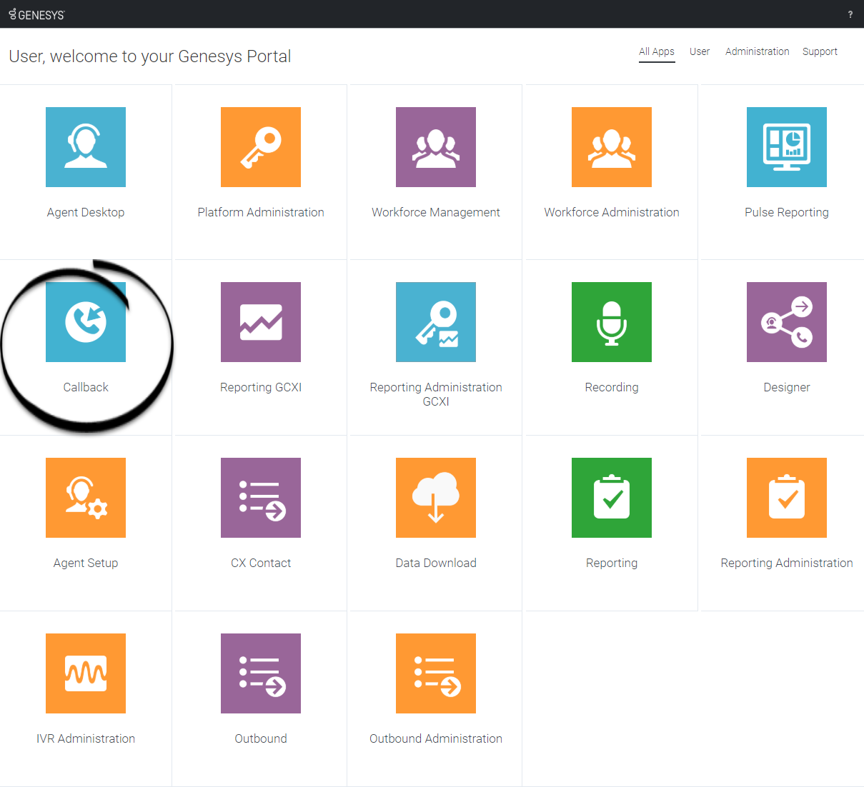Screen dimensions: 864x787
Task: Open orange Outbound Administration list icon
Action: click(x=436, y=673)
